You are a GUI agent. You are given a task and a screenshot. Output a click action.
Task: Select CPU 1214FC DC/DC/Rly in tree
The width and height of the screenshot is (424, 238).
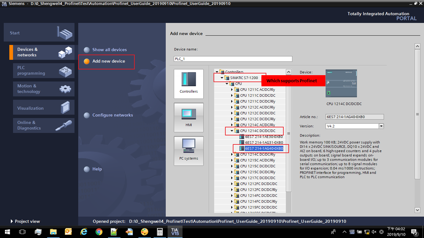tap(258, 201)
